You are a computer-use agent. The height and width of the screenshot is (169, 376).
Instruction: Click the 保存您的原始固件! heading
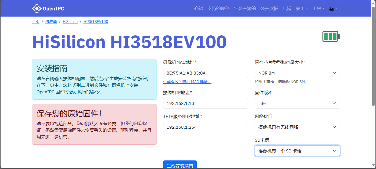click(69, 113)
